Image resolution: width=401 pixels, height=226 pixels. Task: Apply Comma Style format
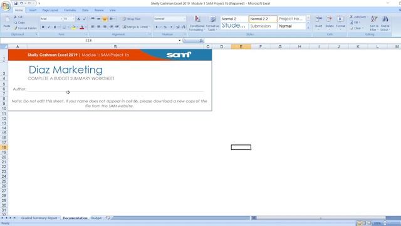[171, 27]
